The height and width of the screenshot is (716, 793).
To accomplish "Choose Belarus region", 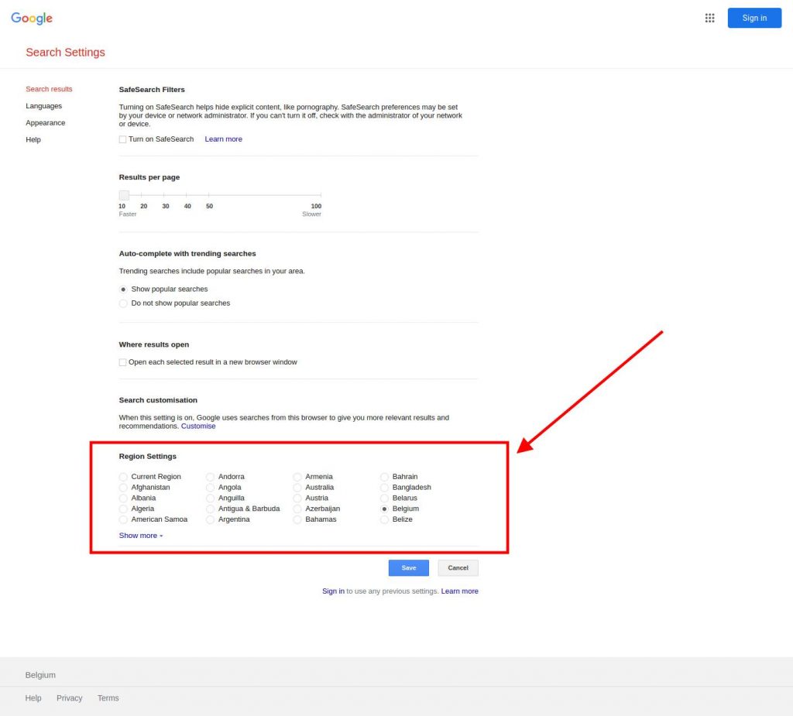I will tap(384, 498).
